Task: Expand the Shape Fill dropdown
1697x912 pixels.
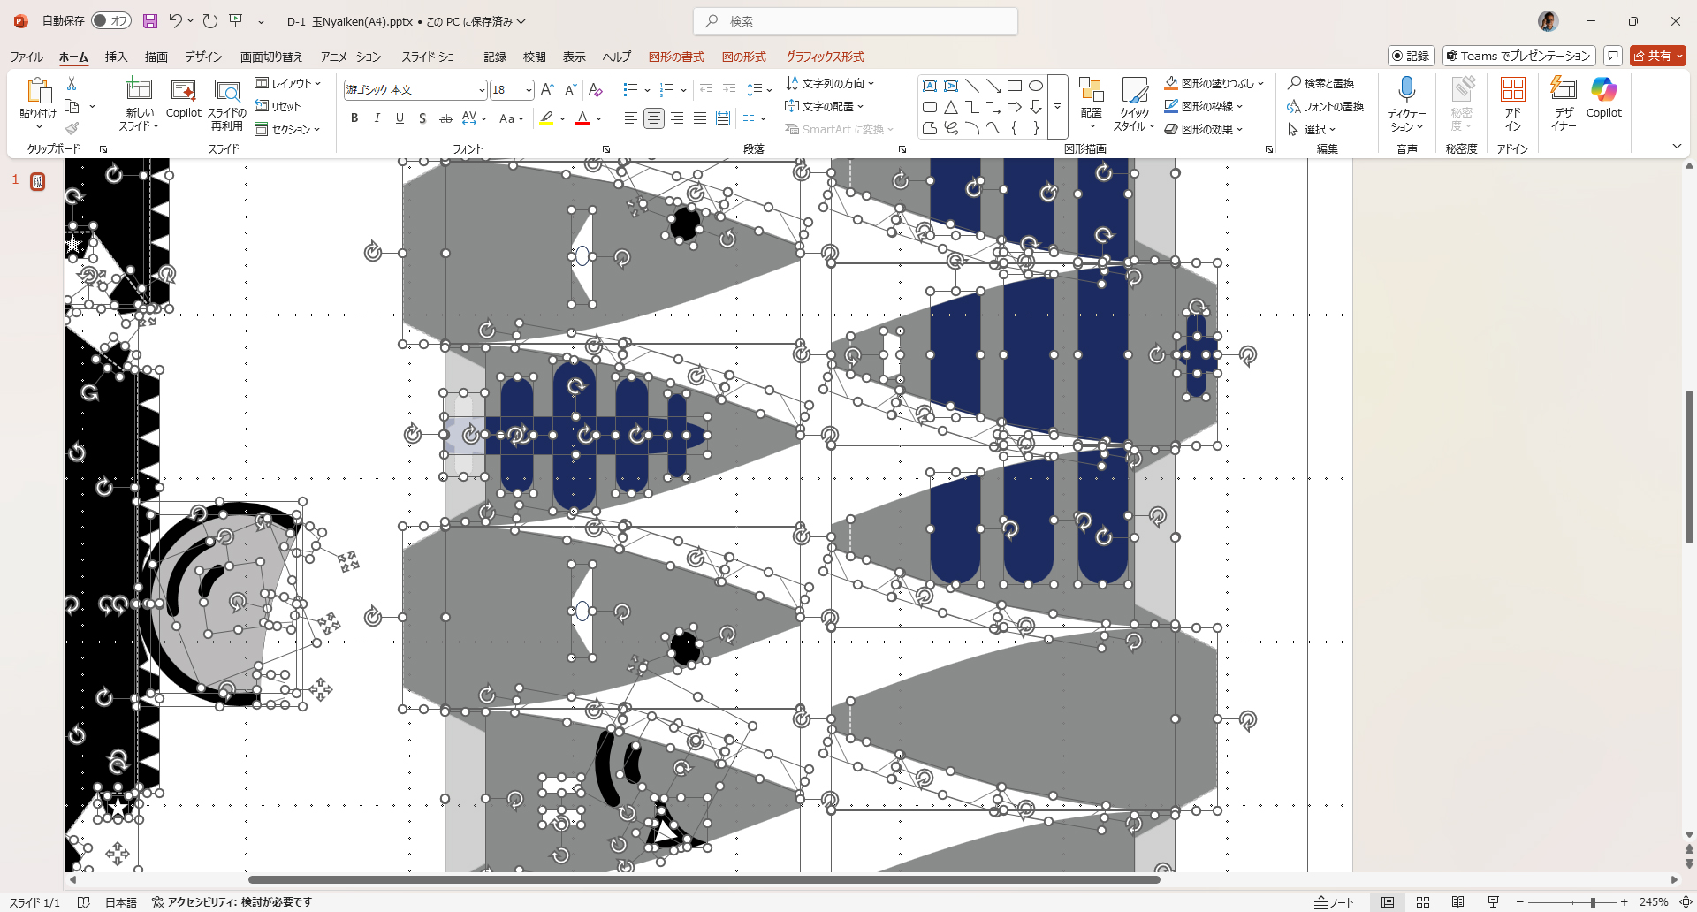Action: (1261, 83)
